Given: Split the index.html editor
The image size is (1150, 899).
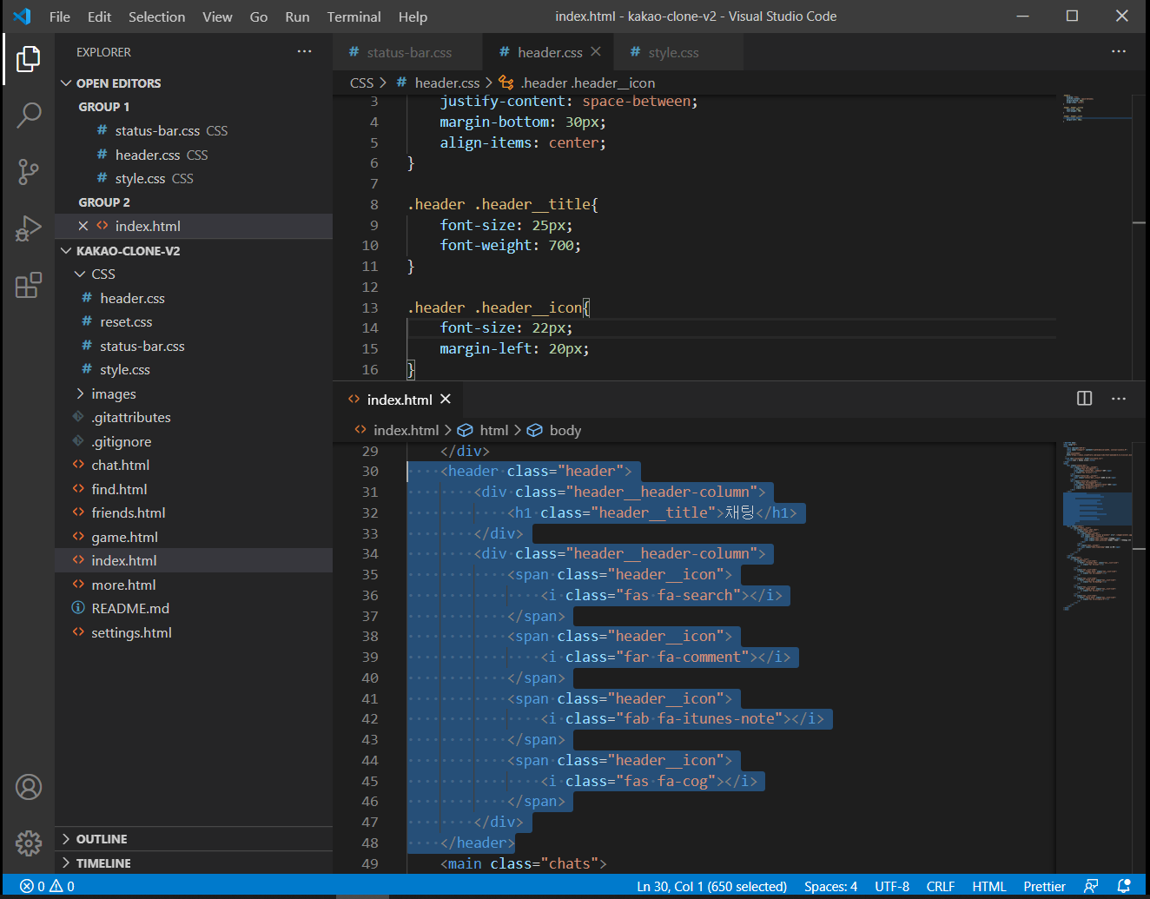Looking at the screenshot, I should (1085, 399).
